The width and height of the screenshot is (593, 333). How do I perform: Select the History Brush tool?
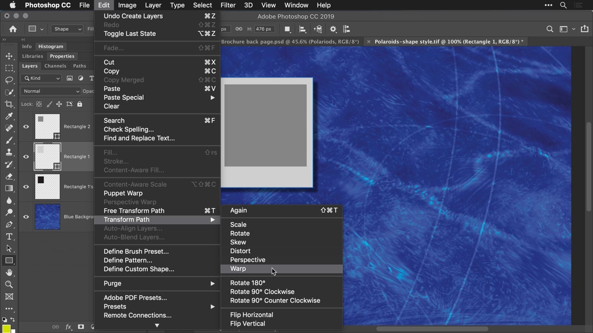point(9,164)
